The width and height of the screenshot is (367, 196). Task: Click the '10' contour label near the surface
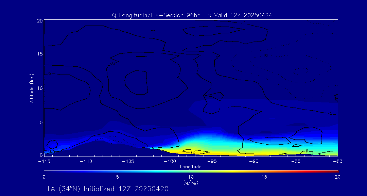tap(192, 152)
